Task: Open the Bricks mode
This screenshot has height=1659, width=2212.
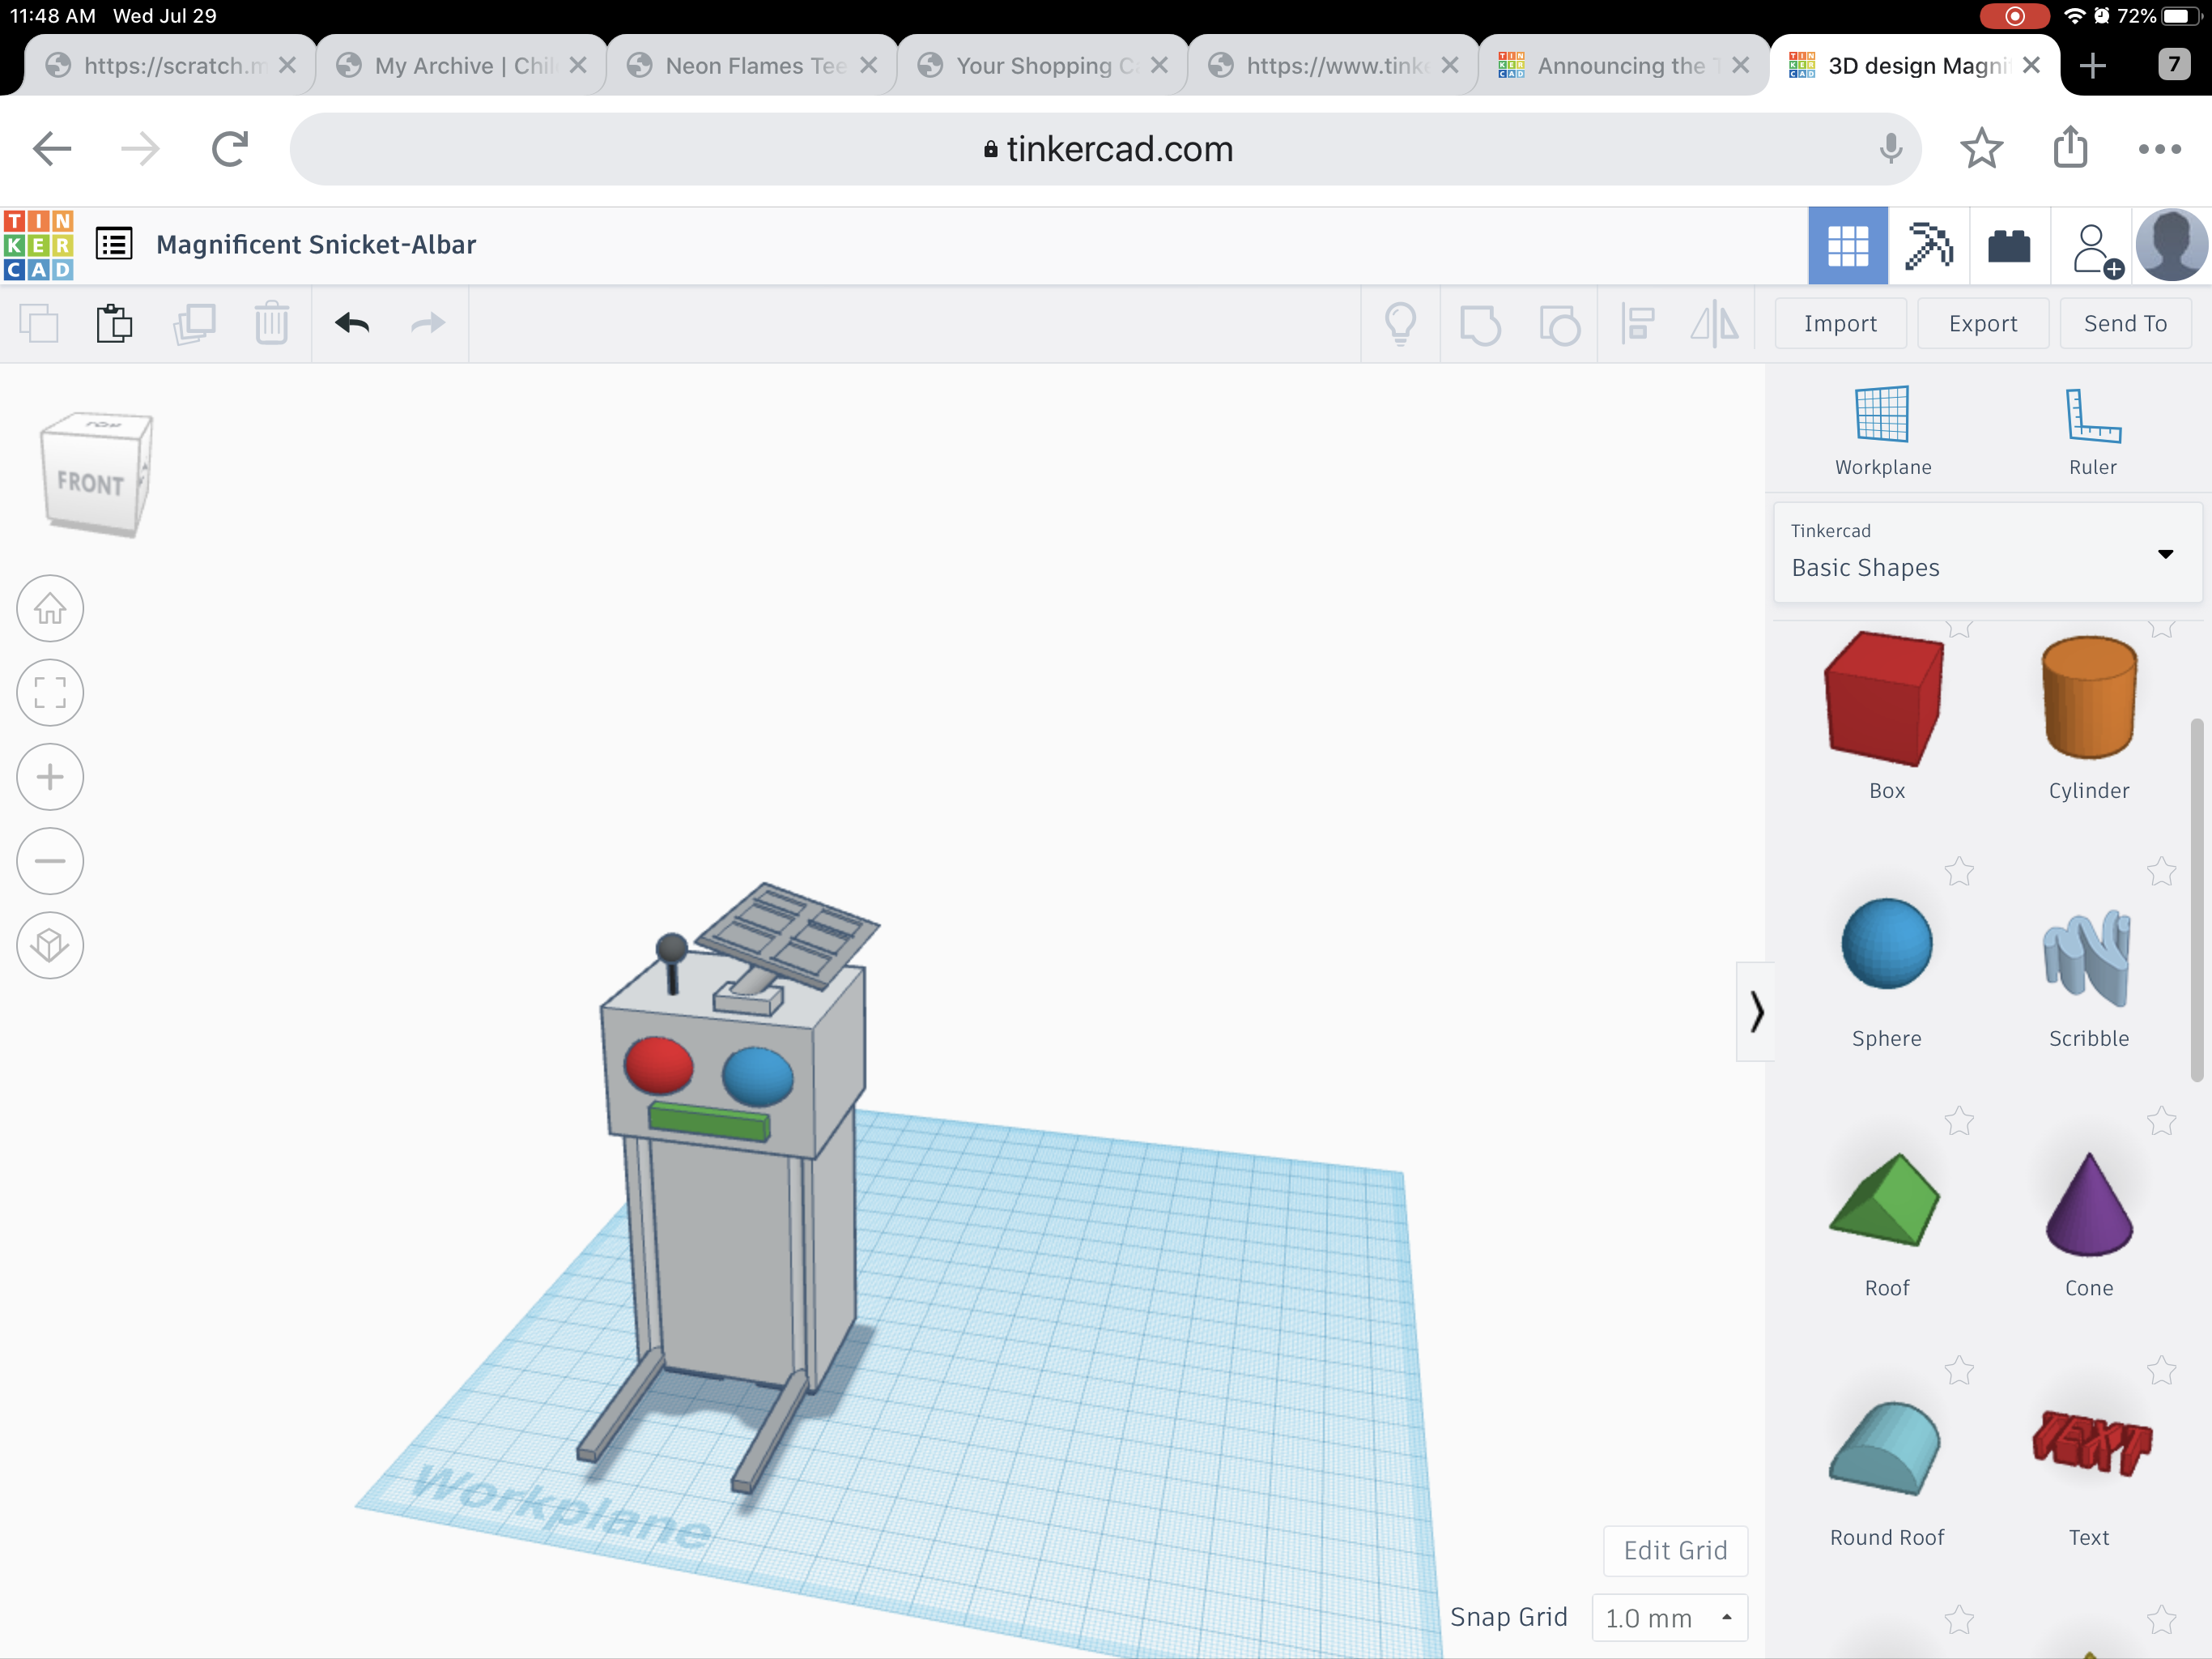Action: 2009,246
